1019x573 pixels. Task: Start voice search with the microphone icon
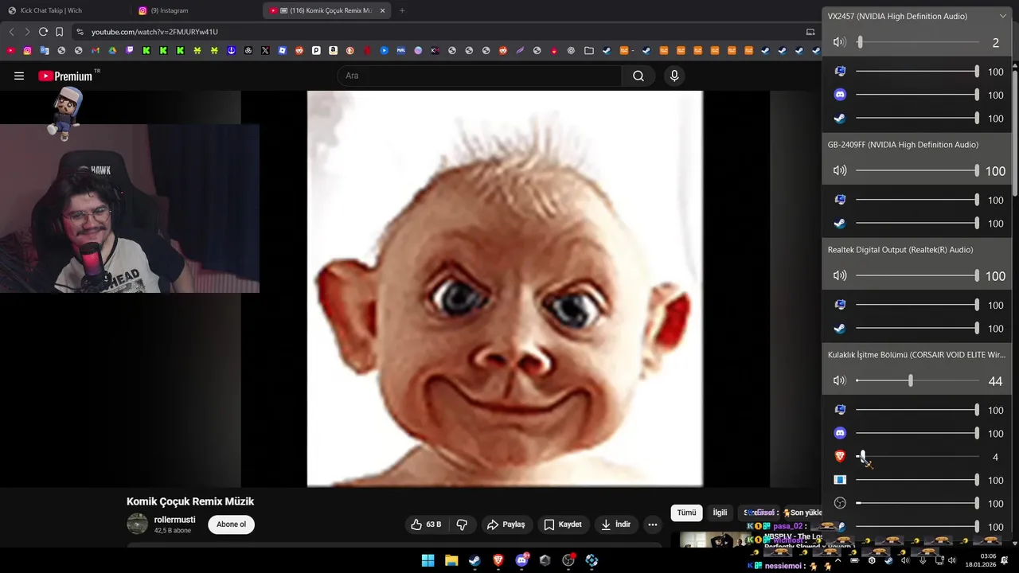pyautogui.click(x=674, y=76)
